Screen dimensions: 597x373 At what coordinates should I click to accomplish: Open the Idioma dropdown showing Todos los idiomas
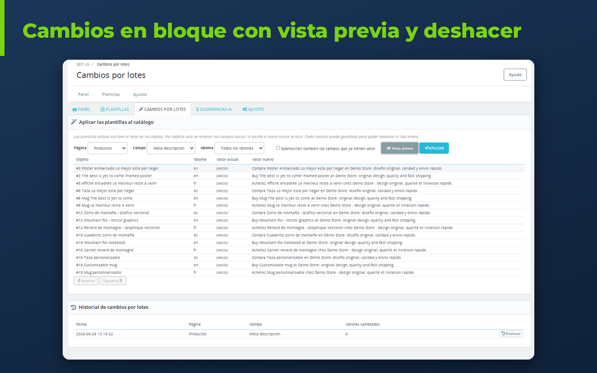click(x=239, y=148)
